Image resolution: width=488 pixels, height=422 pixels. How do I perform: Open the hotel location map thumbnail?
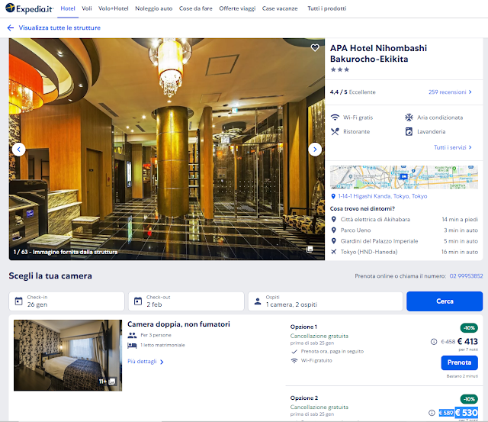[404, 177]
